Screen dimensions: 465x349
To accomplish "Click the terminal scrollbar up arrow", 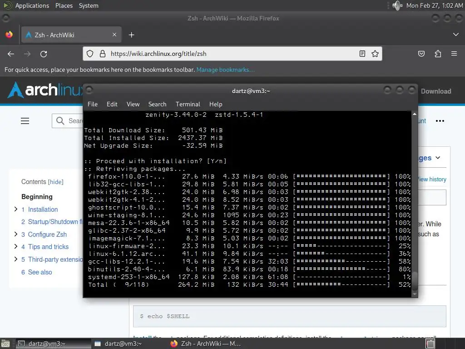I will coord(415,114).
